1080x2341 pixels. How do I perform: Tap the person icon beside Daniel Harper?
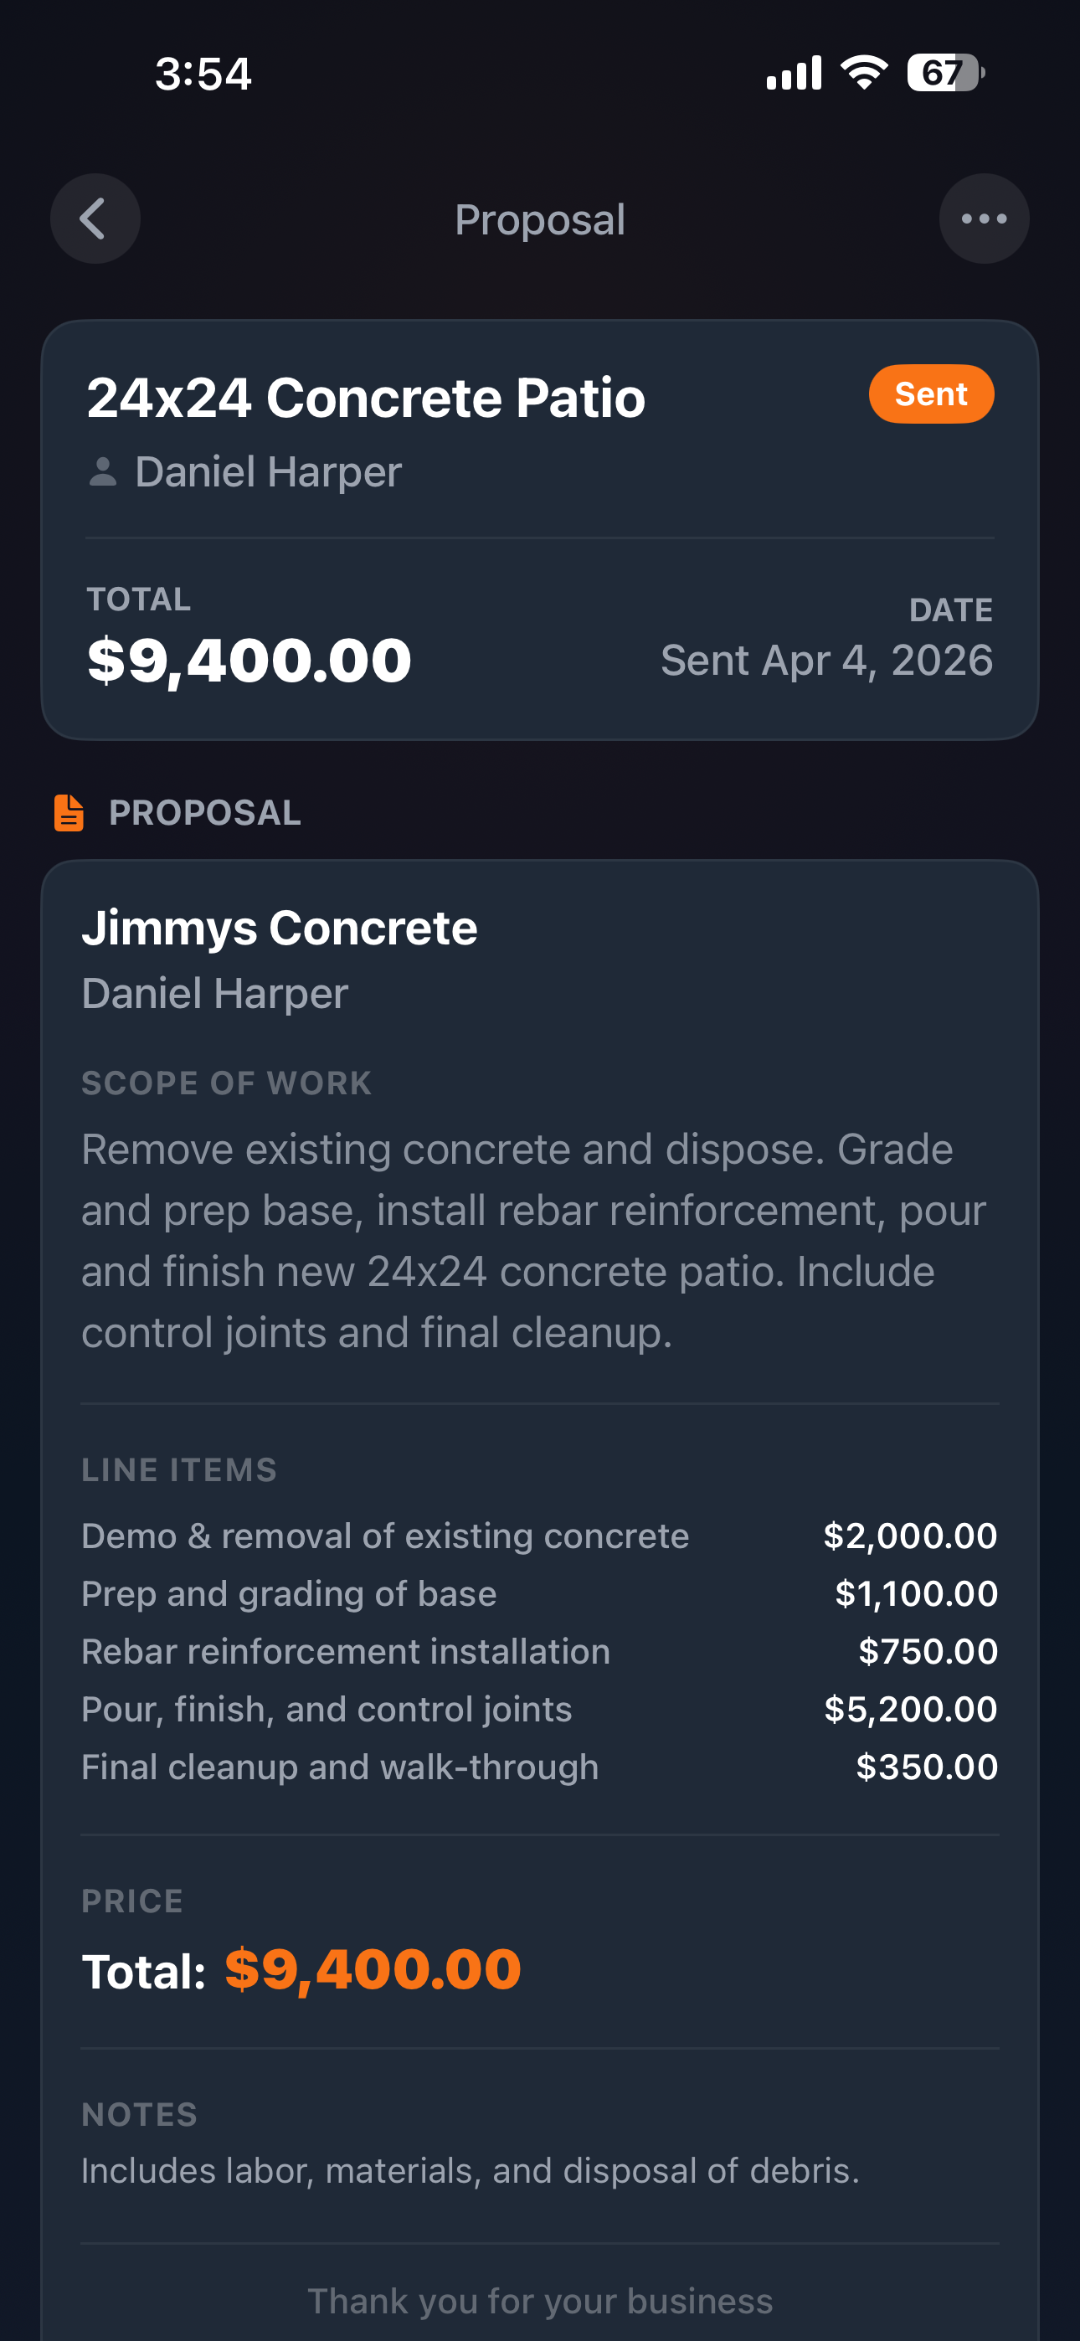[x=103, y=472]
